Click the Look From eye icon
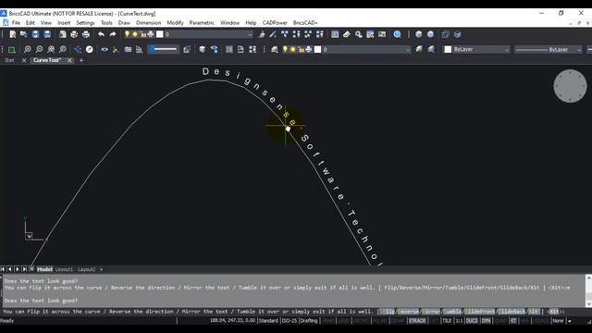This screenshot has height=333, width=592. coord(105,49)
